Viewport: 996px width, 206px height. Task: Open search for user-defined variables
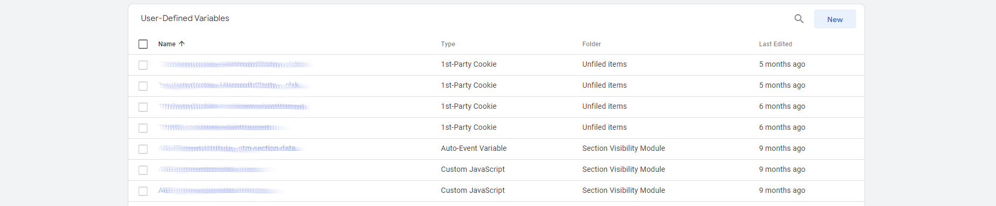pyautogui.click(x=799, y=19)
